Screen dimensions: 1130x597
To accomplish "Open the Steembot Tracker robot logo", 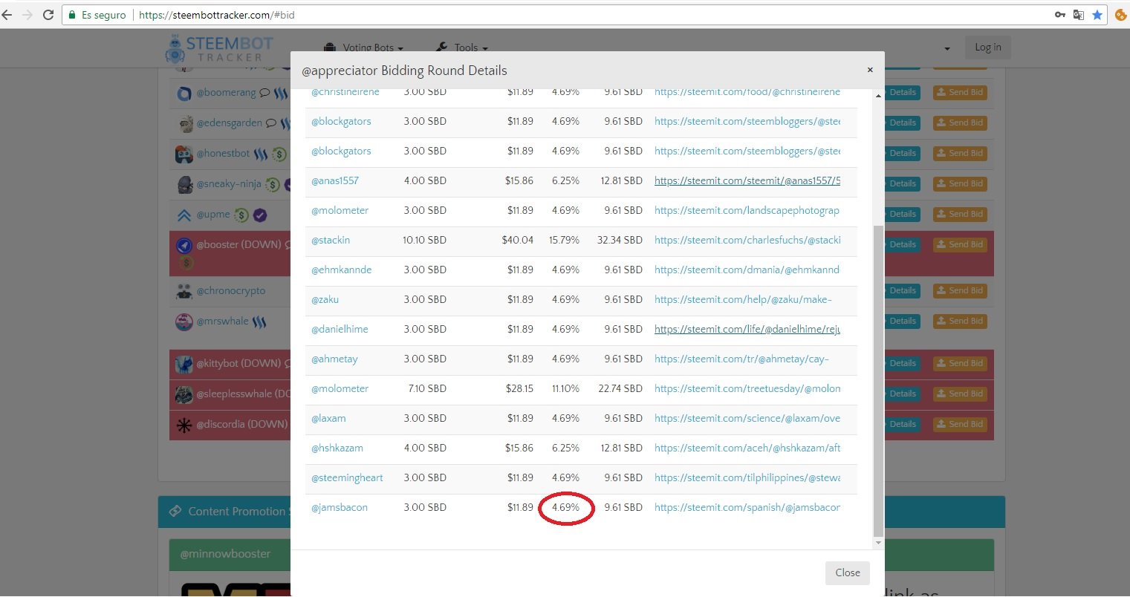I will point(175,50).
